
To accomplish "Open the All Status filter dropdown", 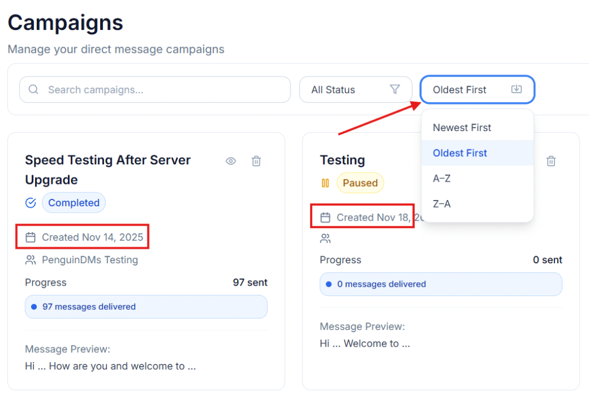I will (x=355, y=90).
